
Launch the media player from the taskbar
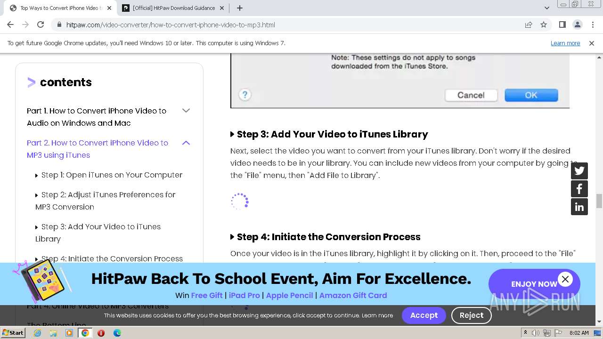pos(69,333)
